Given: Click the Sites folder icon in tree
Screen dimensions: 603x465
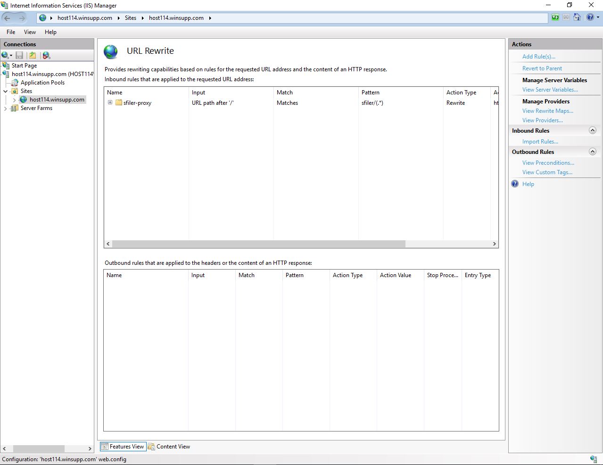Looking at the screenshot, I should 15,91.
